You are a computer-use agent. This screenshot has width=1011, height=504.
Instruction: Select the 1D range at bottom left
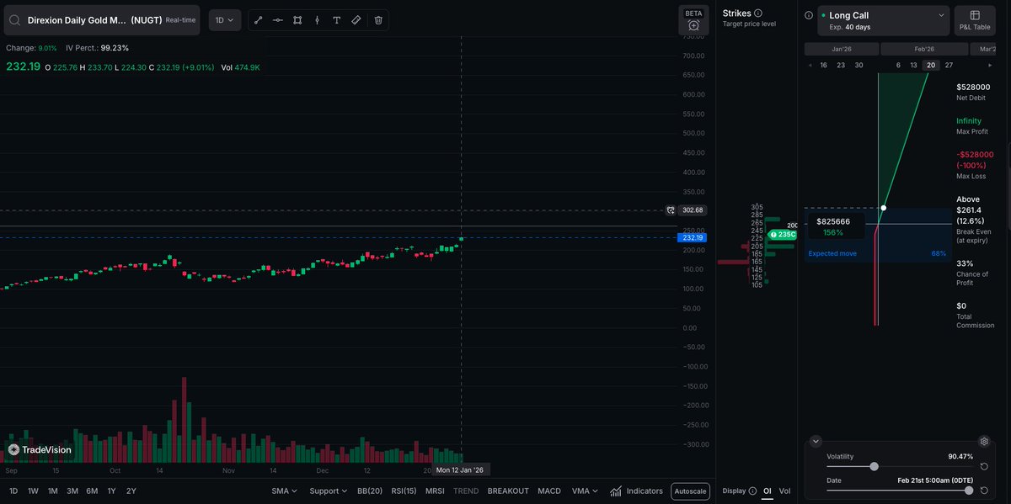[x=13, y=491]
